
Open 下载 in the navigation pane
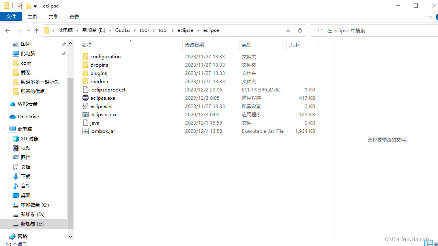(x=22, y=177)
